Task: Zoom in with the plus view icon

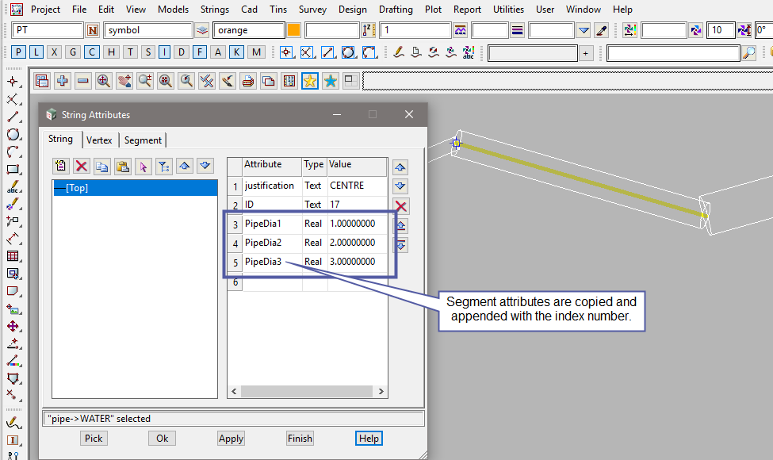Action: tap(63, 81)
